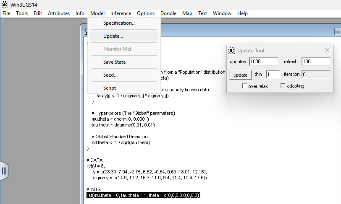The width and height of the screenshot is (341, 204).
Task: Click the updates input field
Action: coord(263,62)
